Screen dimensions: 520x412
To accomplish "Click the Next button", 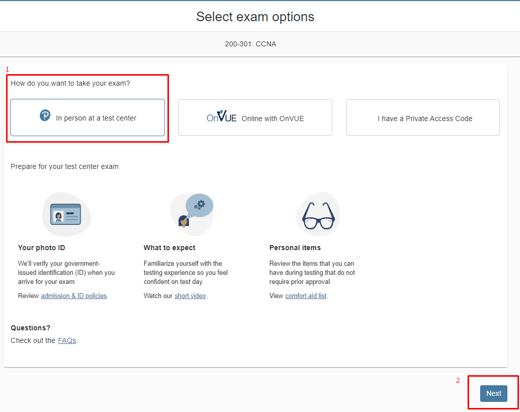I will coord(493,393).
